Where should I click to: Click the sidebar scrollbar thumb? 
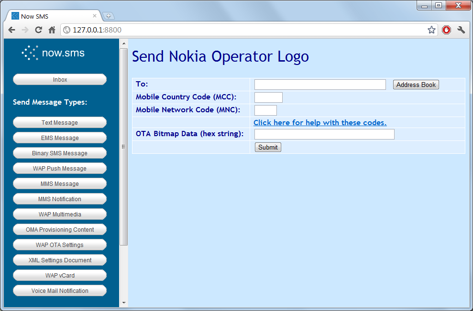click(x=124, y=147)
